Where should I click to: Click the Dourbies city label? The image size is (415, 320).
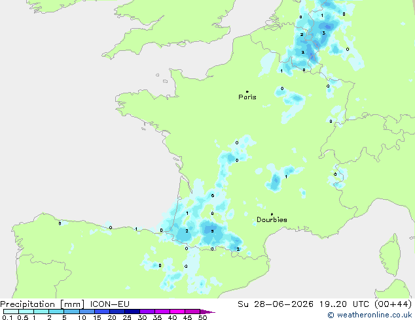click(272, 219)
